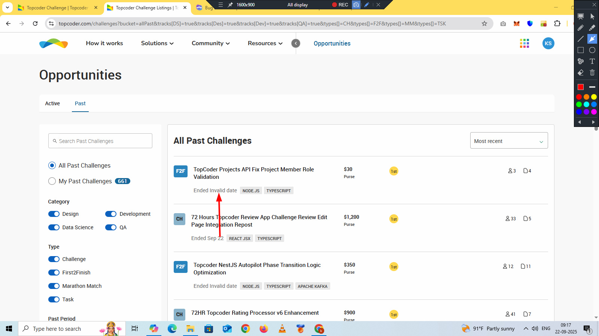Viewport: 599px width, 336px height.
Task: Select My Past Challenges radio button
Action: pyautogui.click(x=52, y=181)
